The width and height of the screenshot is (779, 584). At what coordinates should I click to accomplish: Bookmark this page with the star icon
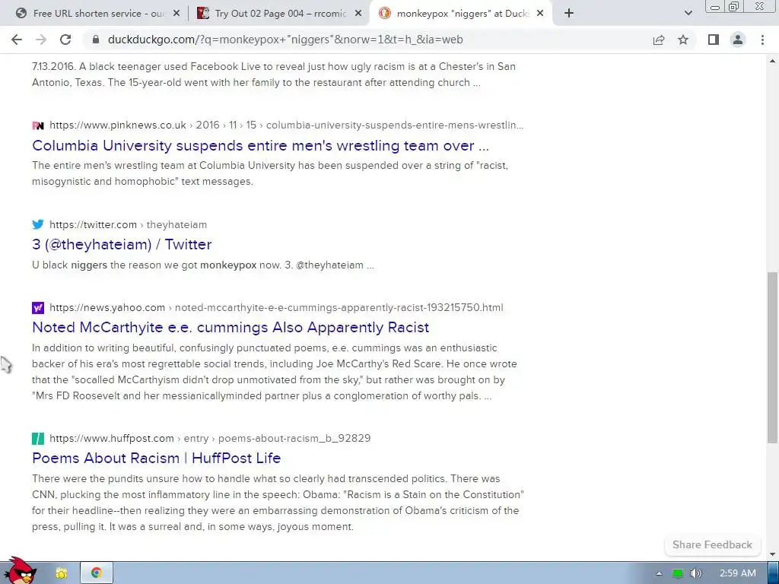point(683,40)
